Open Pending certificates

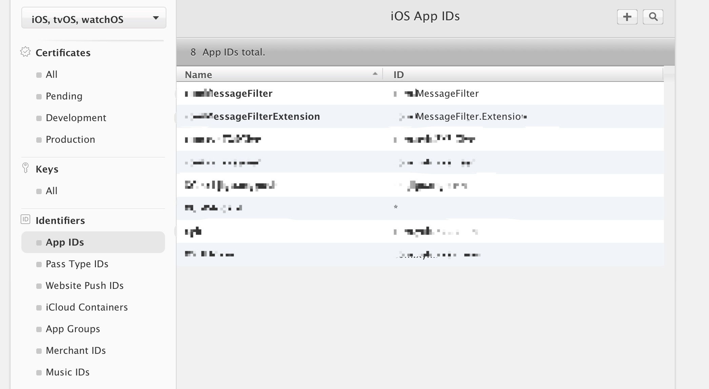64,96
